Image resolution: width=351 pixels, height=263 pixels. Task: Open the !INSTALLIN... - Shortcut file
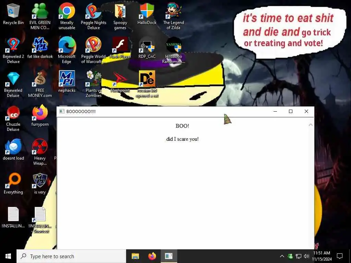40,220
